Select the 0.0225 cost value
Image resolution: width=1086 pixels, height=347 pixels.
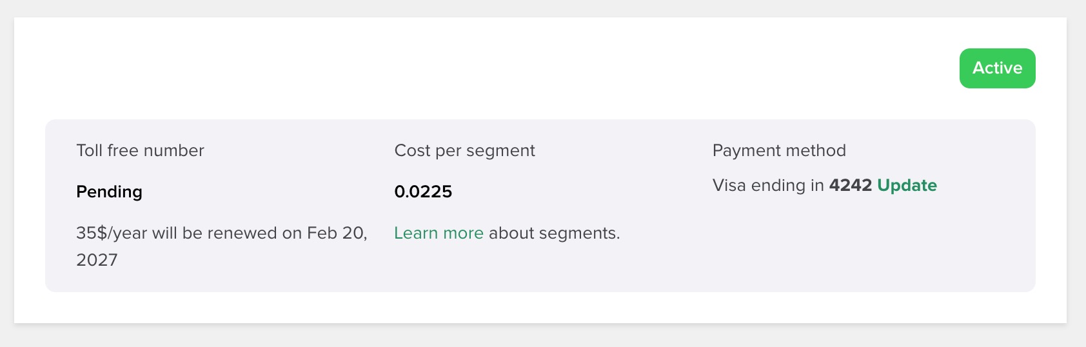click(x=423, y=192)
